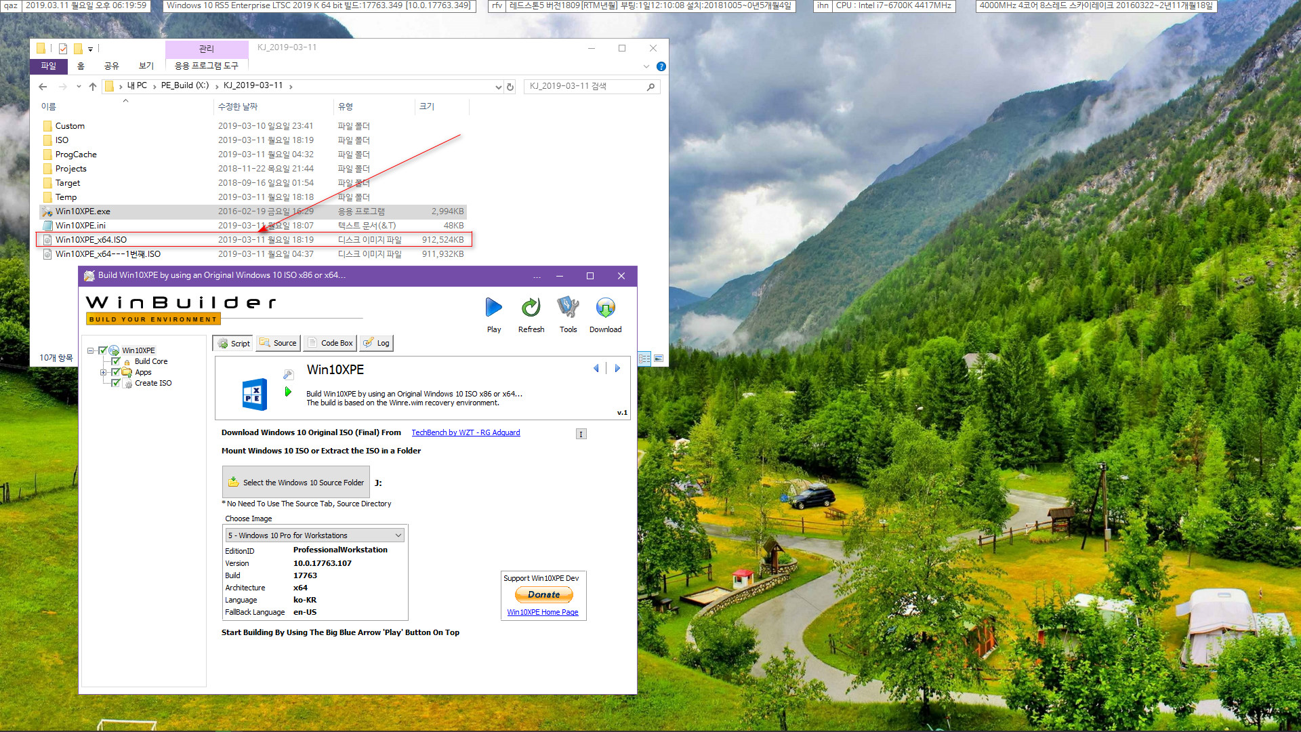Select the Create ISO tree item
Viewport: 1301px width, 732px height.
click(153, 383)
